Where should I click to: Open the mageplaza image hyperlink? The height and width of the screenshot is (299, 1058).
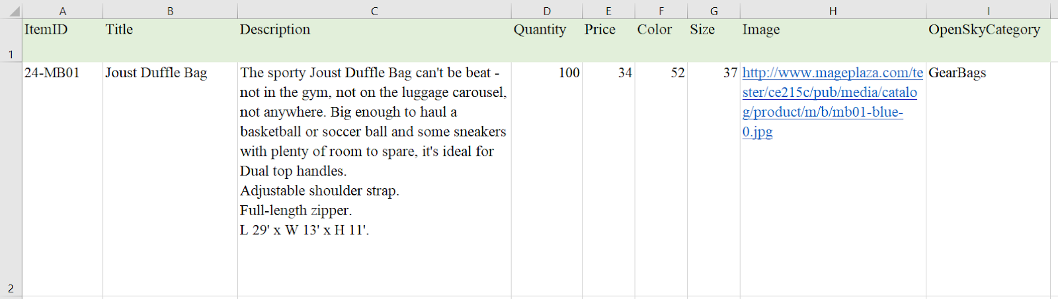[833, 102]
